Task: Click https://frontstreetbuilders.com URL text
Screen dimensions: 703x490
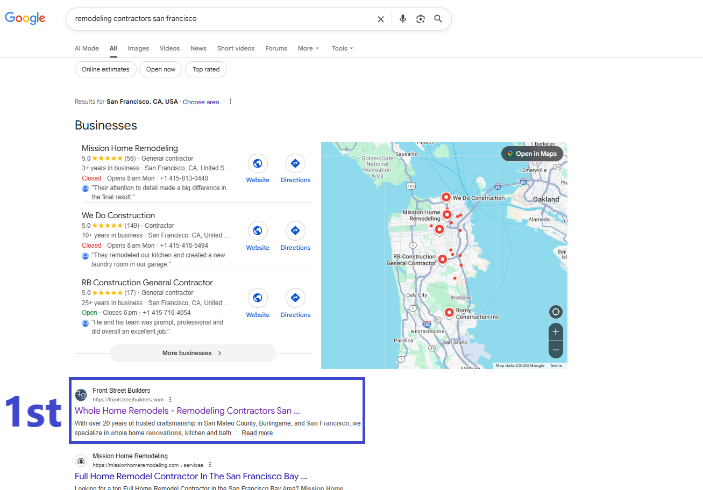Action: pyautogui.click(x=128, y=400)
